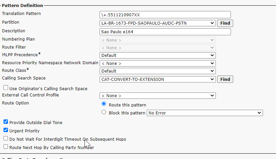This screenshot has width=276, height=159.
Task: Check Do Not Wait For Interdigit Timeout
Action: (6, 139)
